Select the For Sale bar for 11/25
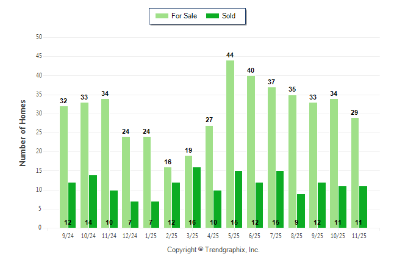Viewport: 394px width, 265px height. (x=354, y=172)
